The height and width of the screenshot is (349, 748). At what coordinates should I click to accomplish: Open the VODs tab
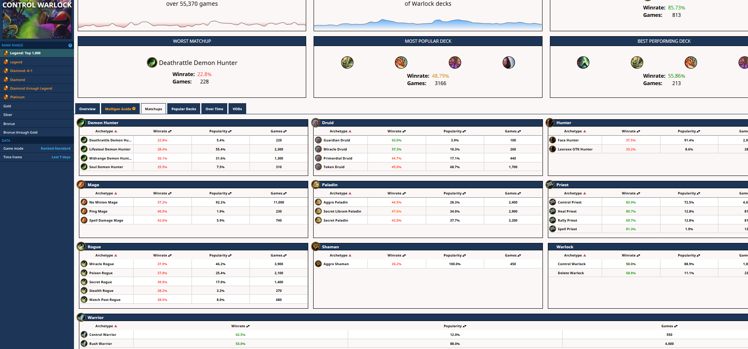[x=237, y=109]
